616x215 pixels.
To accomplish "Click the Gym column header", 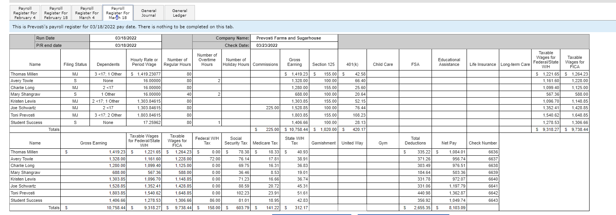I will 383,143.
